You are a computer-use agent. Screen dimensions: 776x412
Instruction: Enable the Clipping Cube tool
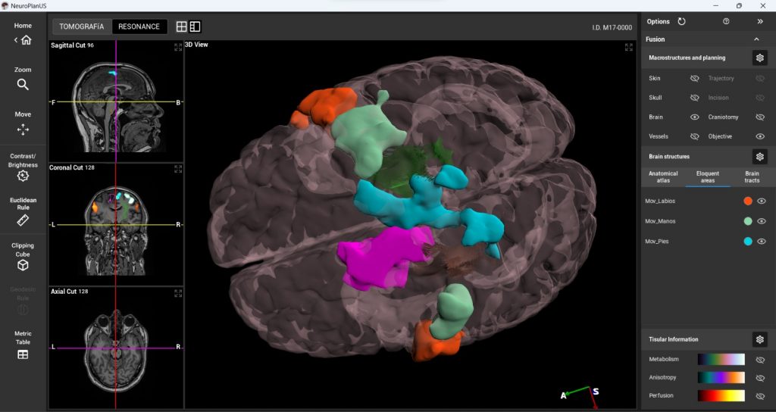tap(23, 265)
